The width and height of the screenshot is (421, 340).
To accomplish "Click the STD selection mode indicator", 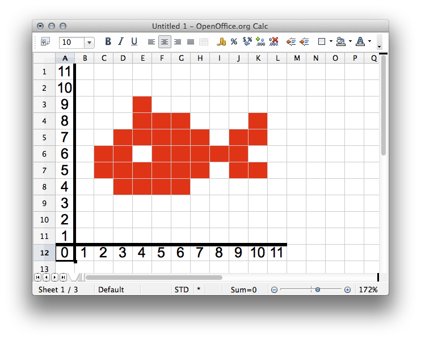I will [182, 290].
